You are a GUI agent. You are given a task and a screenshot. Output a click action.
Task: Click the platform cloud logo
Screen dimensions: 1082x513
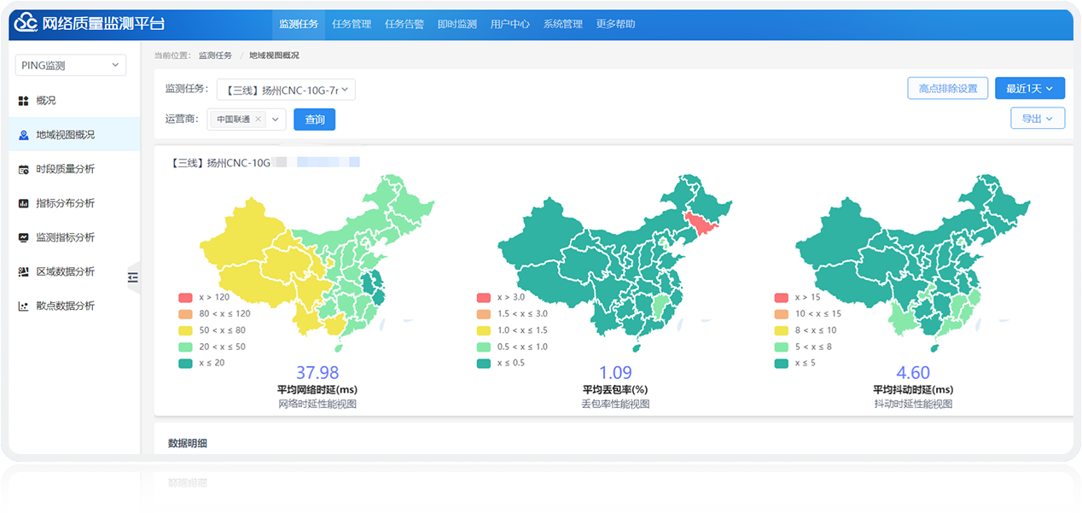point(25,24)
